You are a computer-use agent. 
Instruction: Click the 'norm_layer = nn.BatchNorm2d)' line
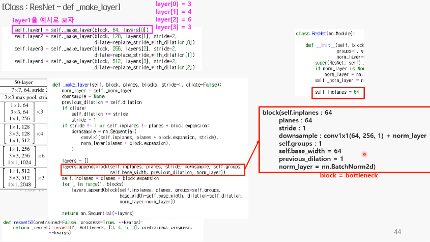pos(327,167)
